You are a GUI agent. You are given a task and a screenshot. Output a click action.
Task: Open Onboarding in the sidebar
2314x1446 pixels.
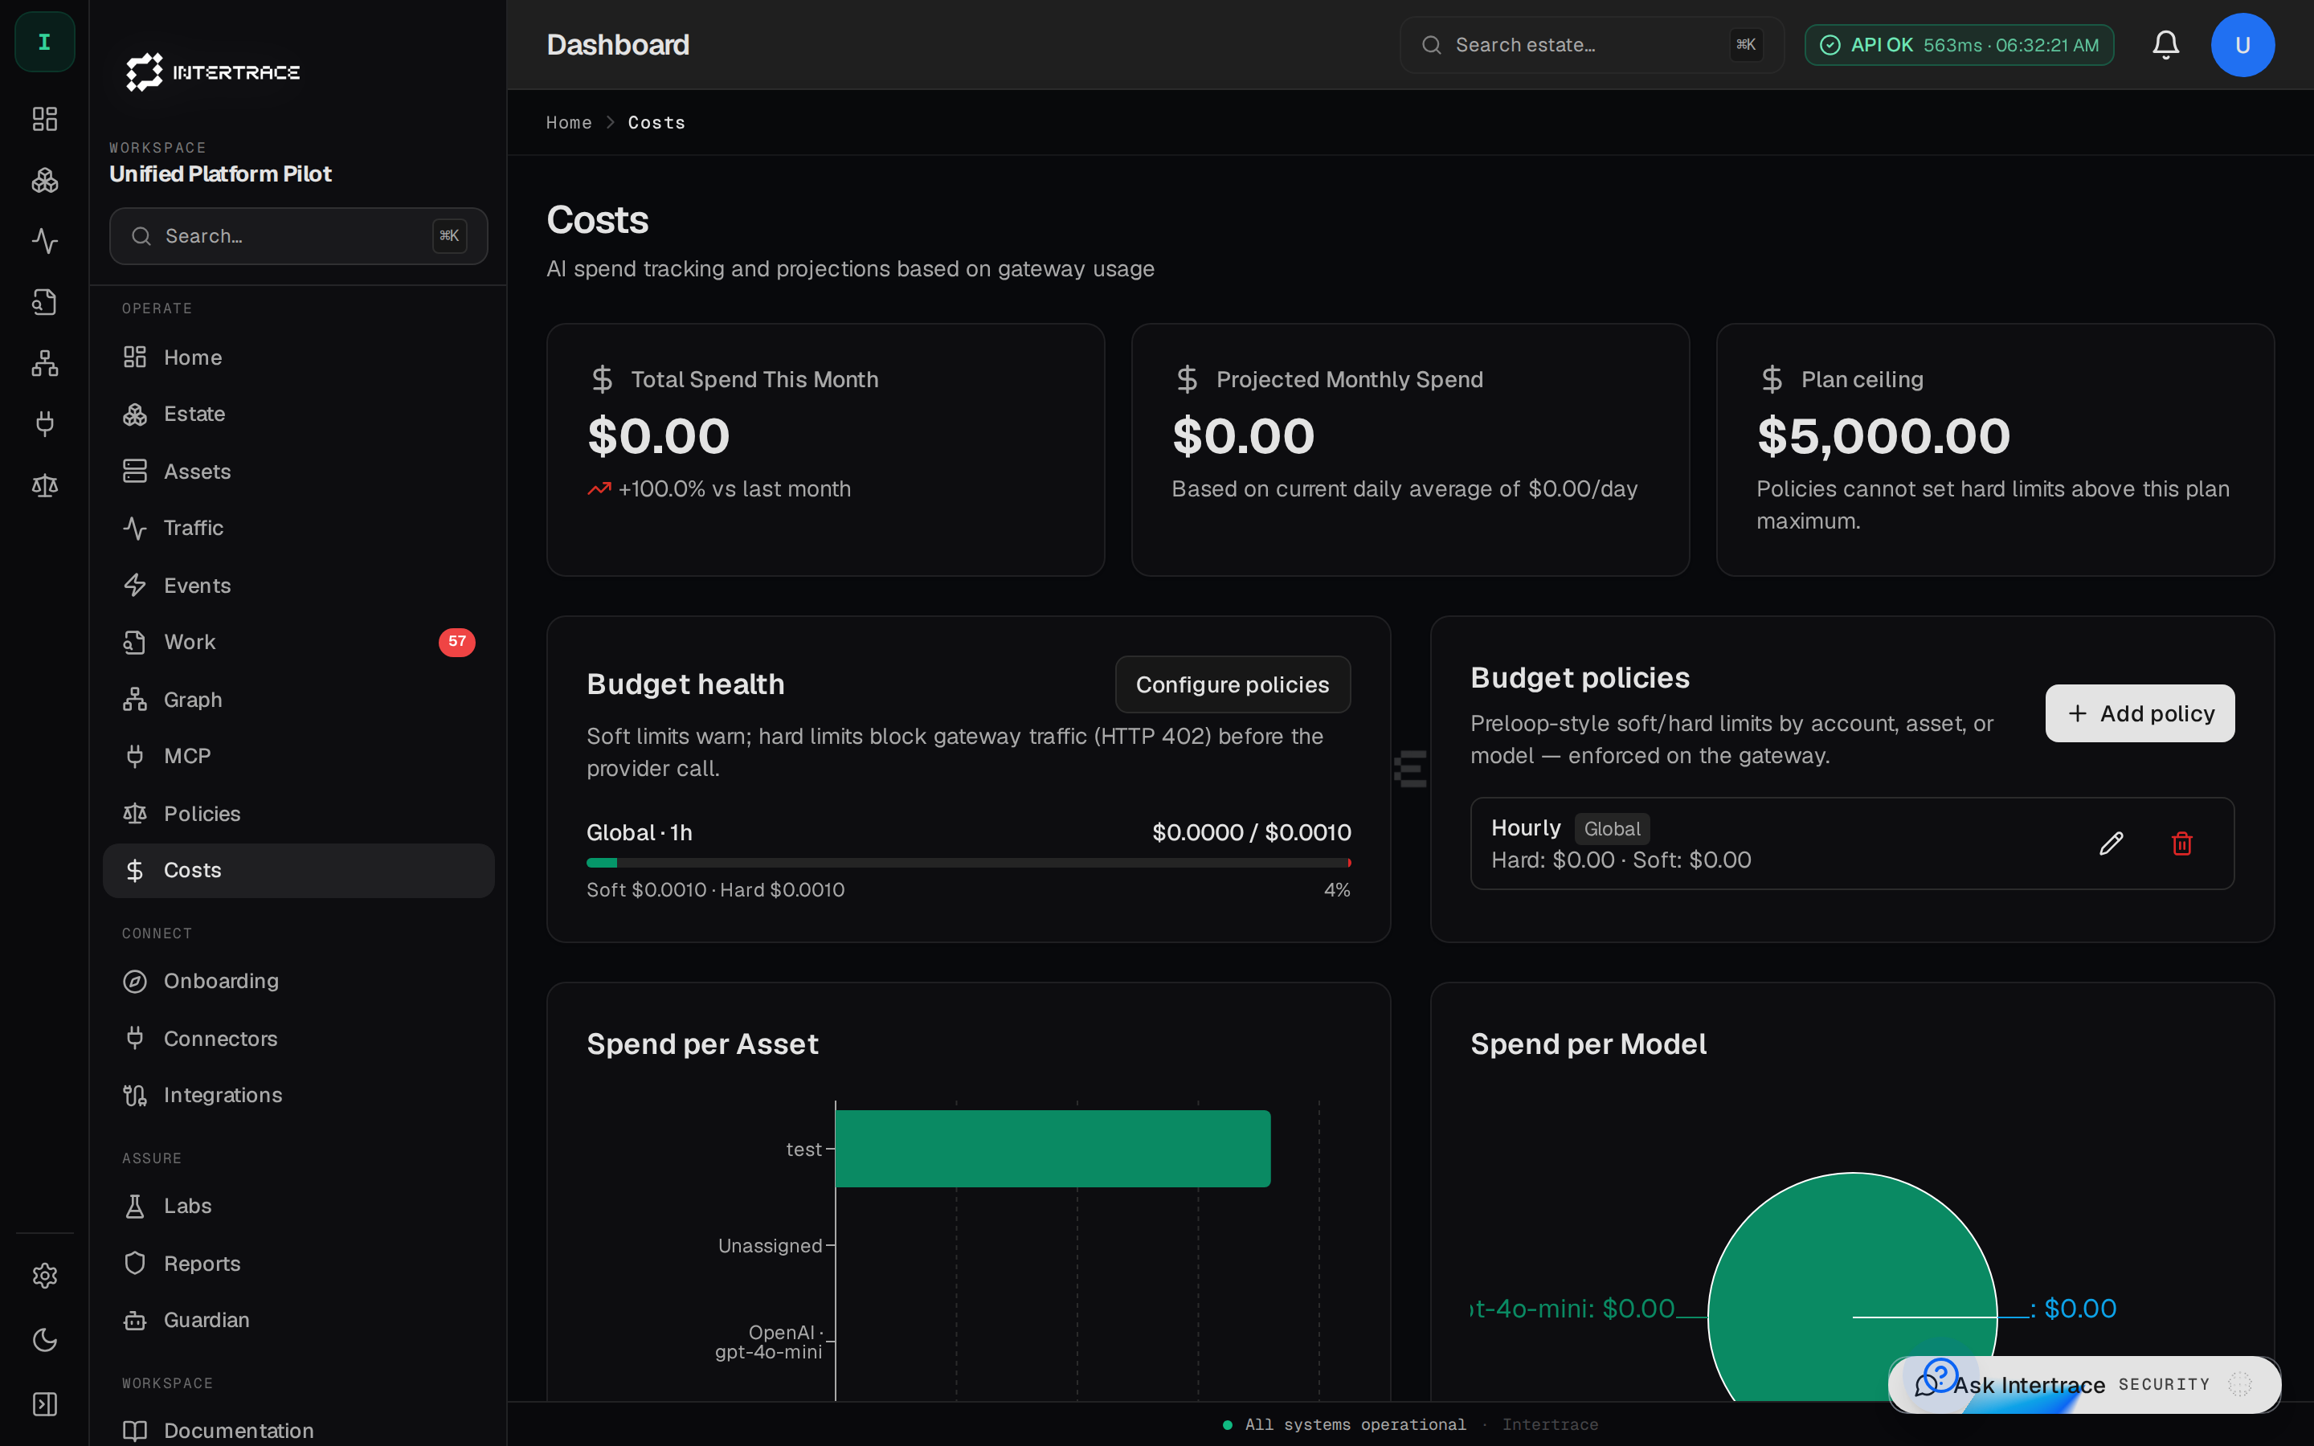click(x=298, y=981)
